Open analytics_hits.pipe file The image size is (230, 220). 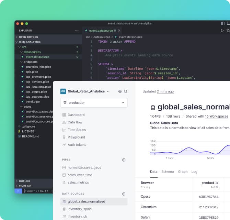(38, 67)
